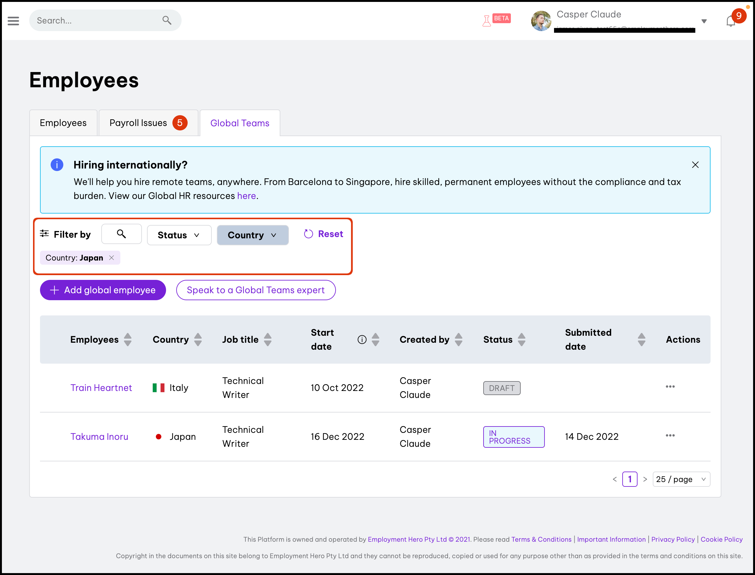Viewport: 755px width, 575px height.
Task: Dismiss the Hiring internationally banner
Action: point(695,165)
